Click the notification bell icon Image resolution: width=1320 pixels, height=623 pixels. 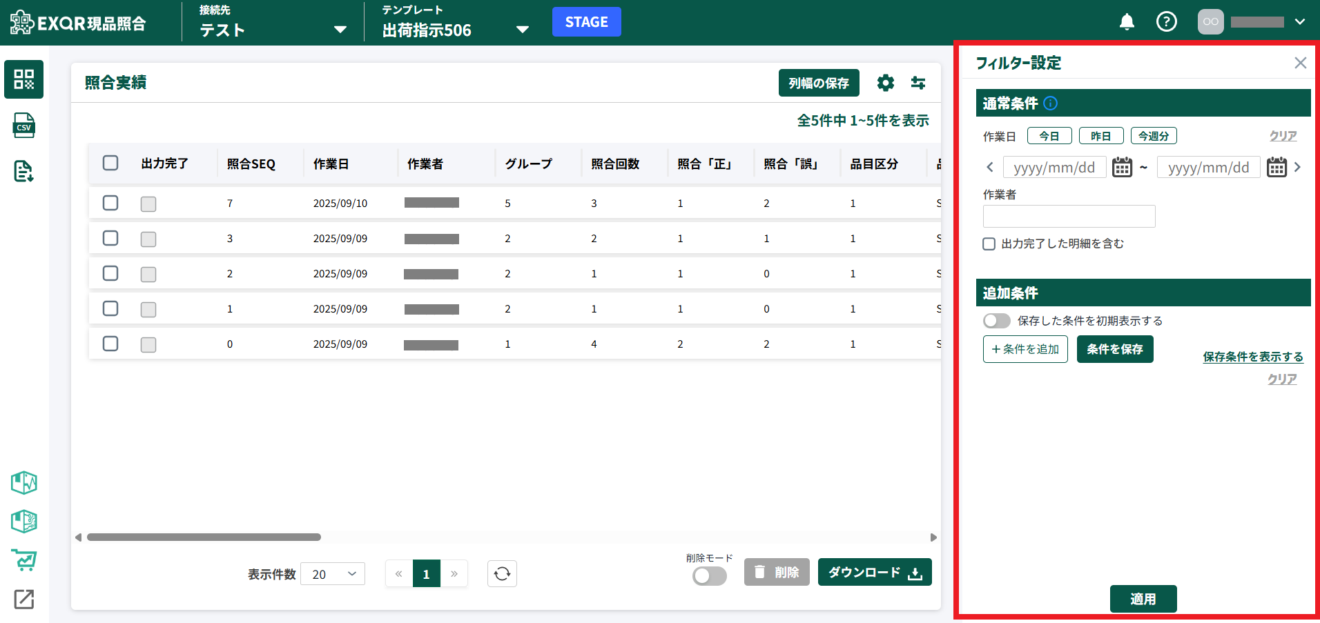coord(1127,22)
